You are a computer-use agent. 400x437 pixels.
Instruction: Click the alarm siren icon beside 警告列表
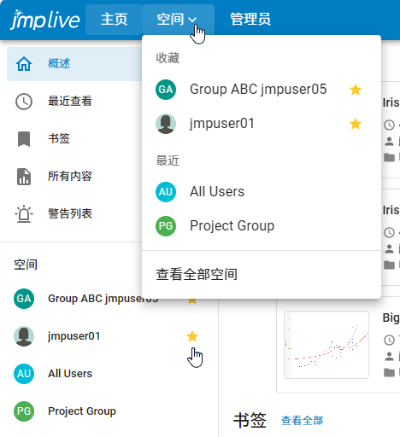[x=24, y=214]
